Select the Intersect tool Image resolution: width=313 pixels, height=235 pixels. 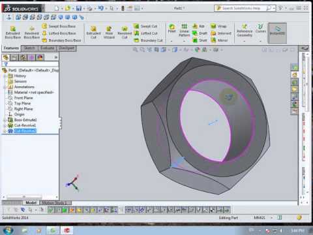221,33
